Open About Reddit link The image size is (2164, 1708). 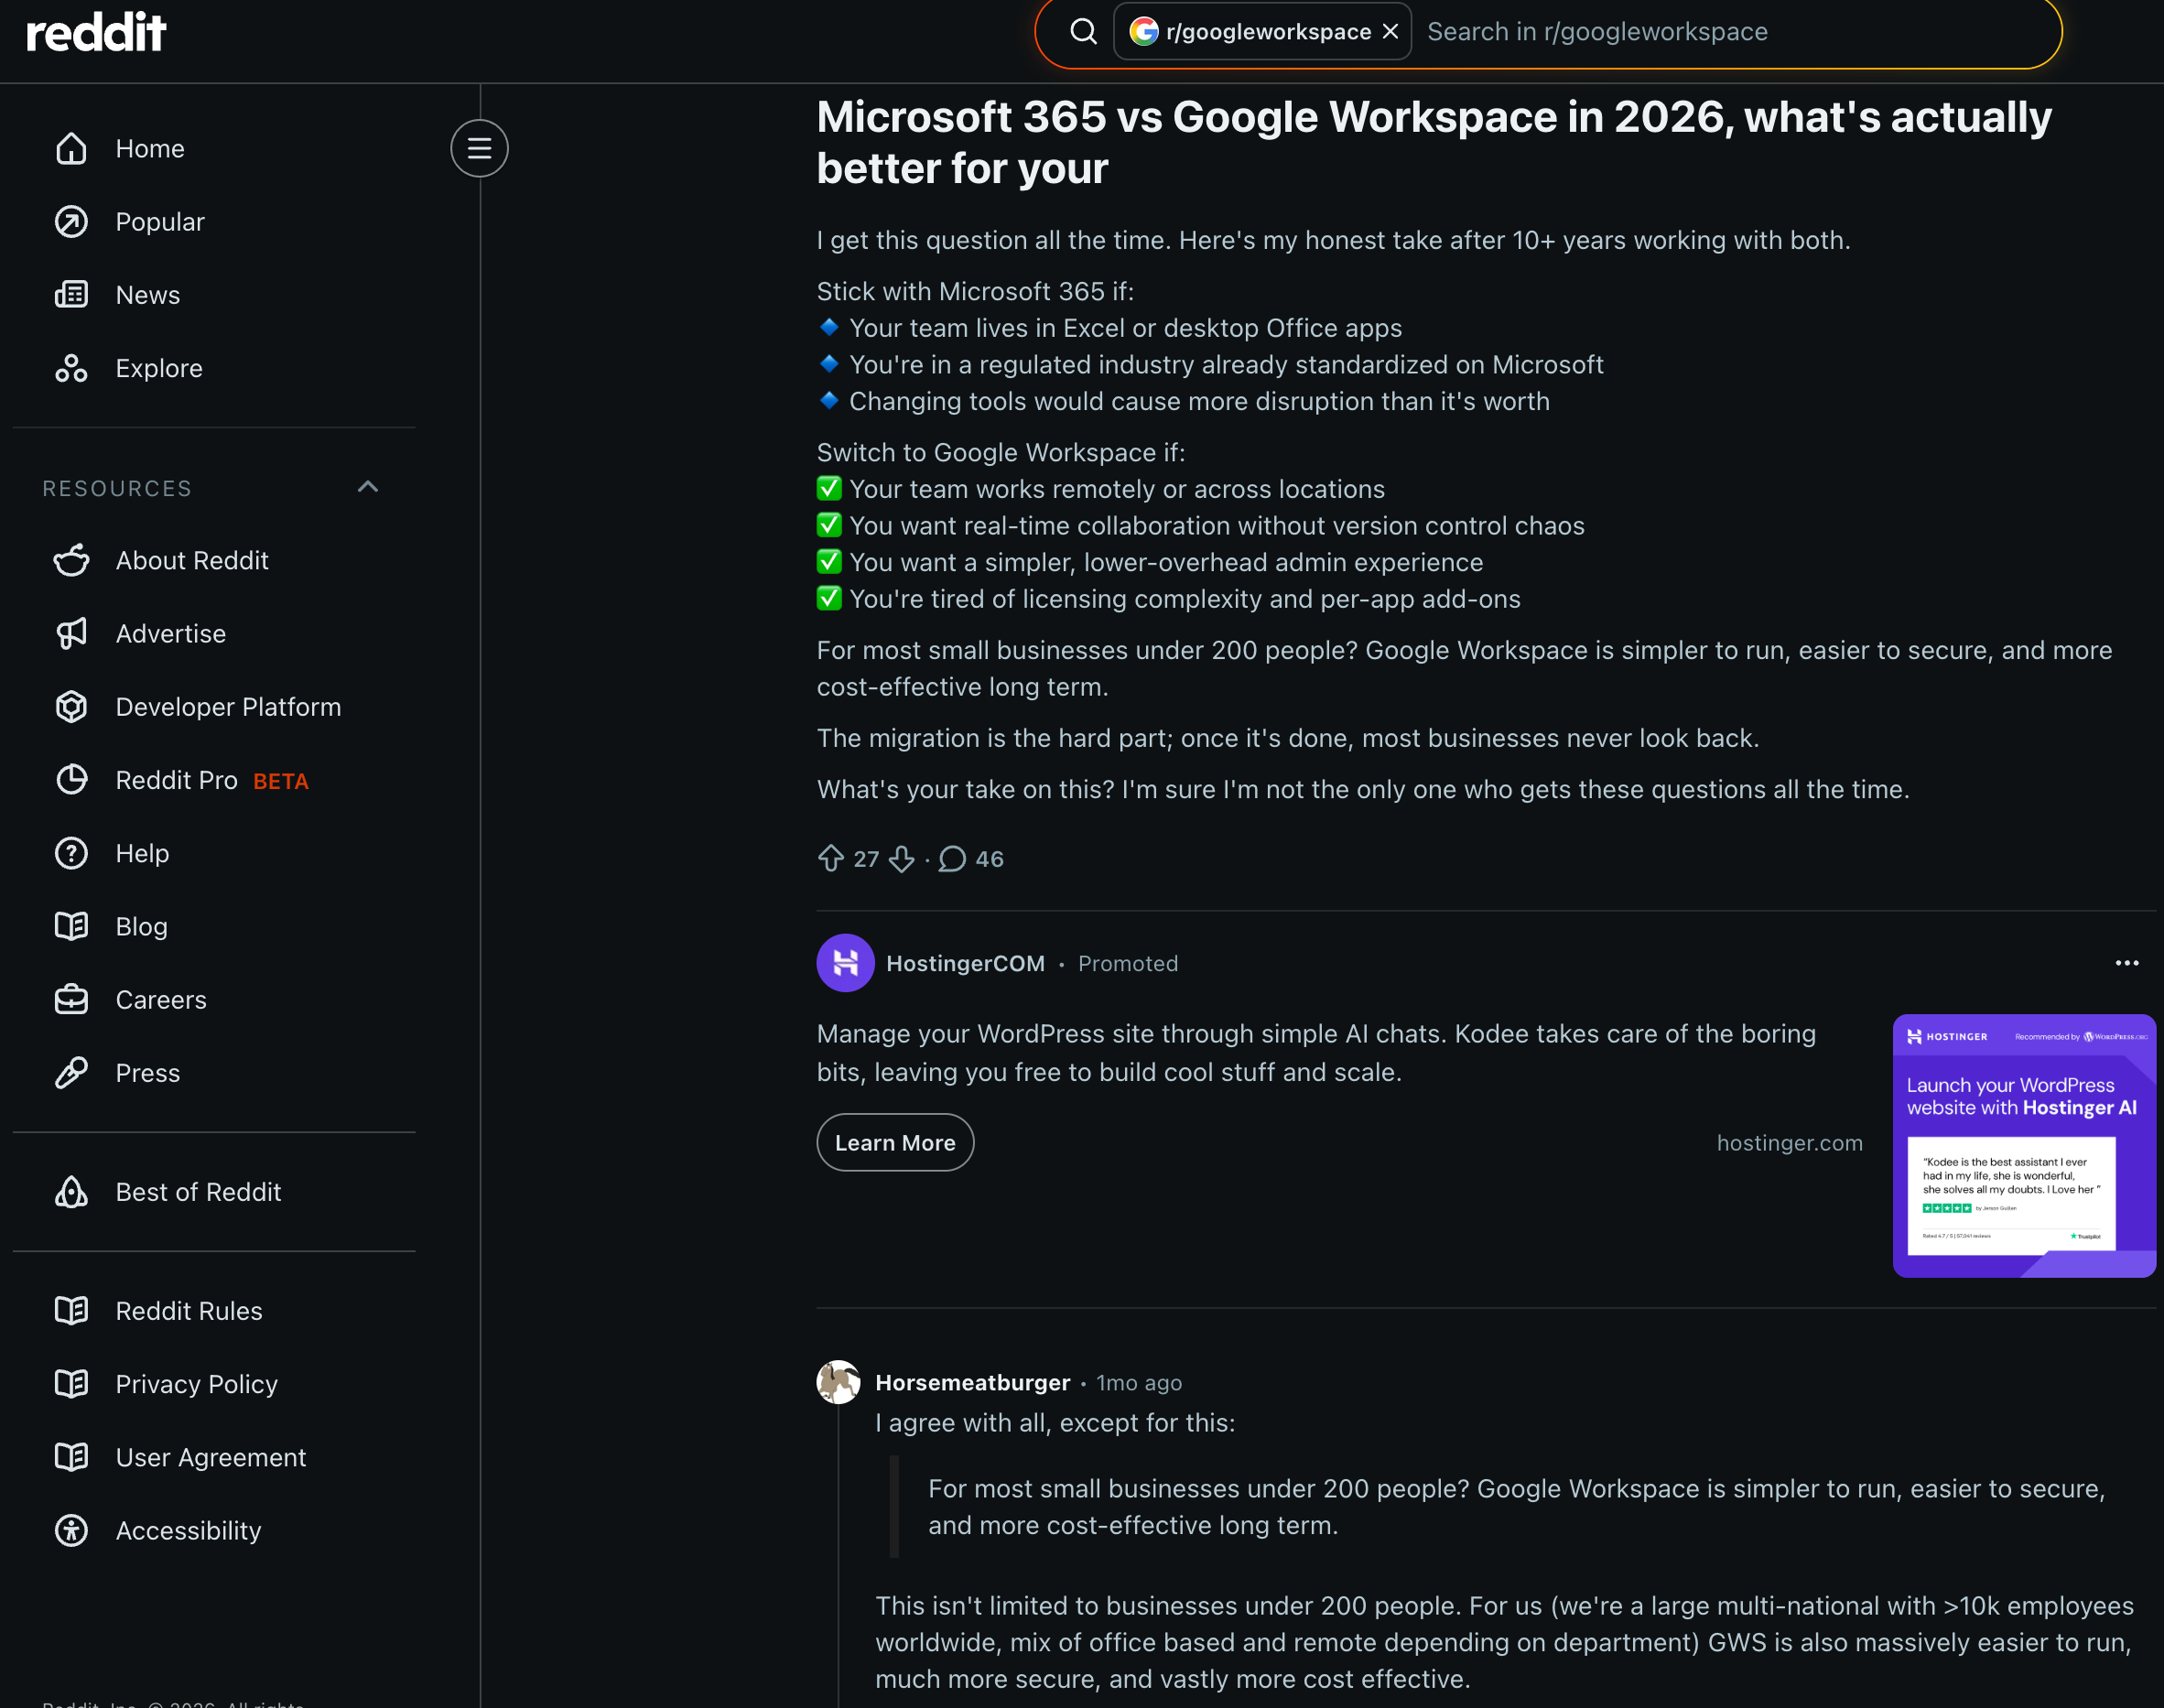192,560
